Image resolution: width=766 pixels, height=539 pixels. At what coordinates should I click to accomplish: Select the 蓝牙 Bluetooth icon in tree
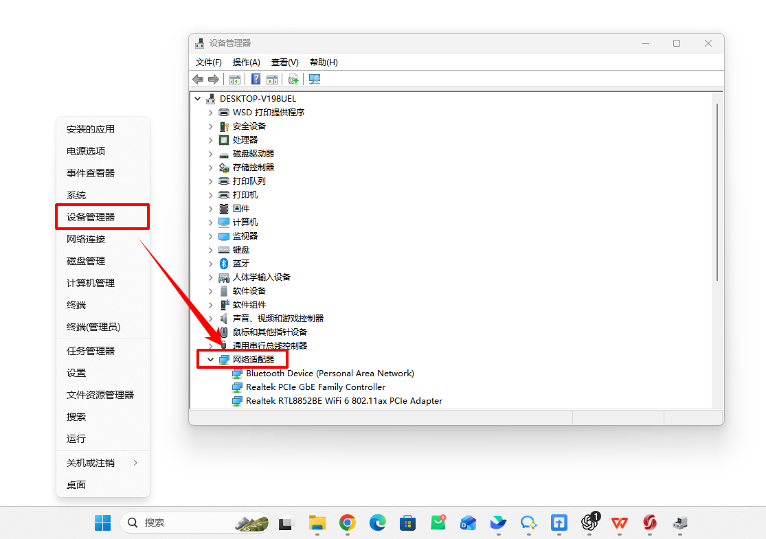click(224, 264)
